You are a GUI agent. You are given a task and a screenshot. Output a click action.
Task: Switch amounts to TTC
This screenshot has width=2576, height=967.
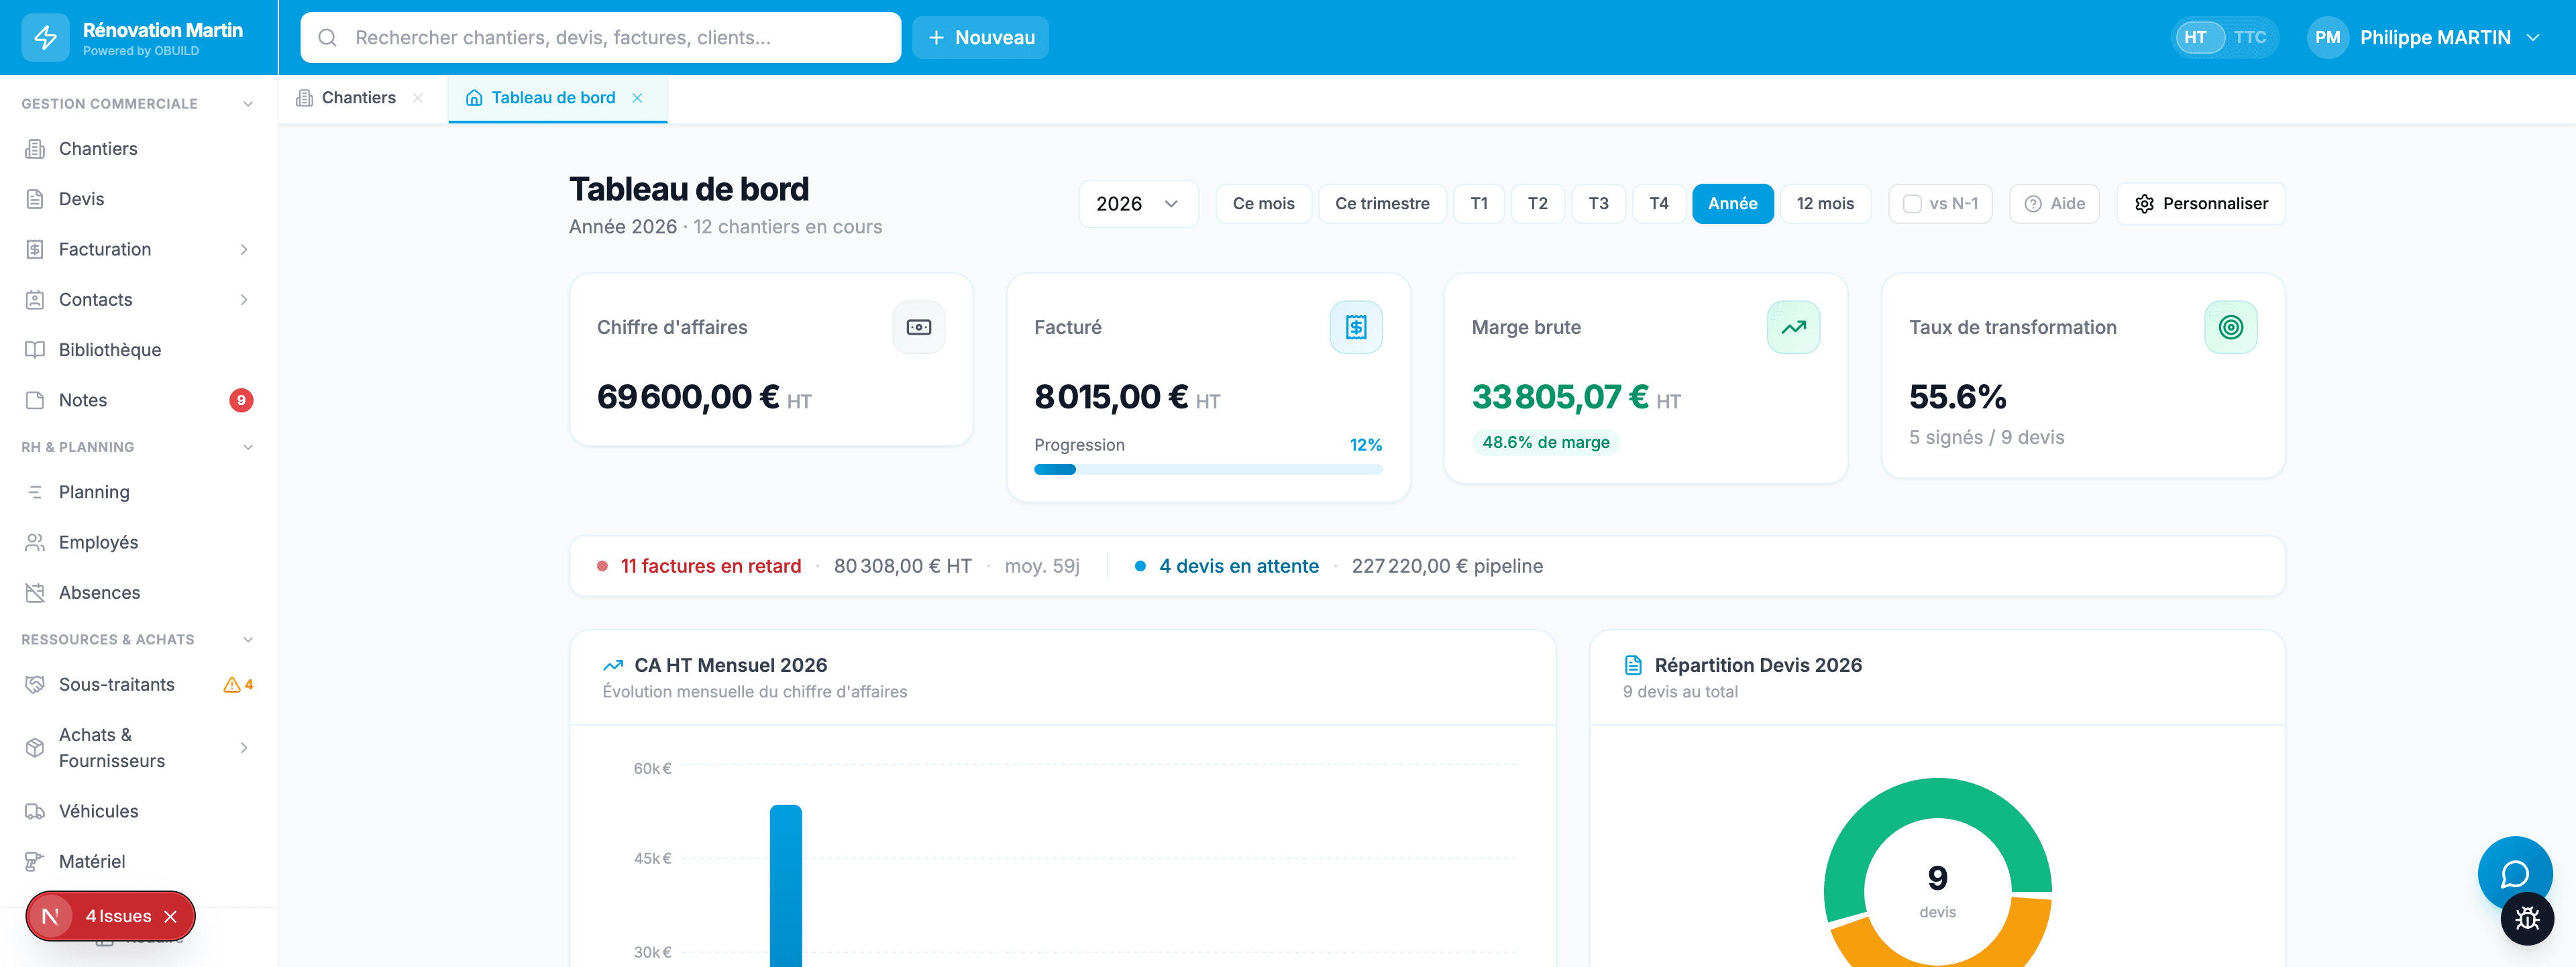point(2249,38)
